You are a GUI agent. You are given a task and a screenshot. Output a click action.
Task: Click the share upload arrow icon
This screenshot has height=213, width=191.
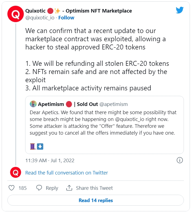point(69,188)
